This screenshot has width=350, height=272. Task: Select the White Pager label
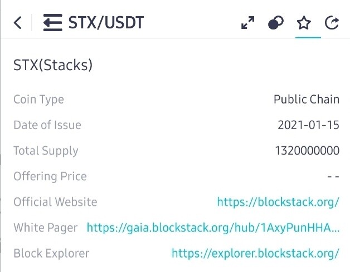coord(46,228)
